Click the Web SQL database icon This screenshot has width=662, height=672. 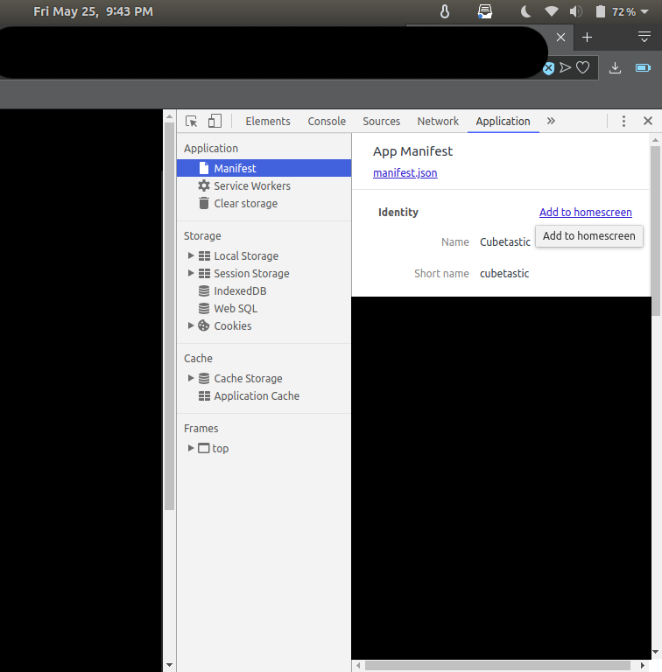point(204,309)
